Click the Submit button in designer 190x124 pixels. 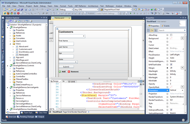pyautogui.click(x=66, y=67)
